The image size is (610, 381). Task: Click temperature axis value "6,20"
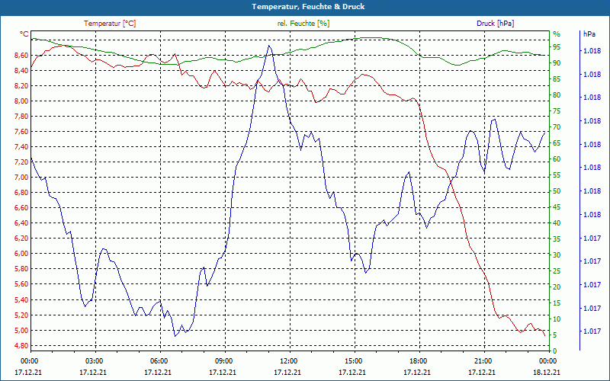point(21,239)
